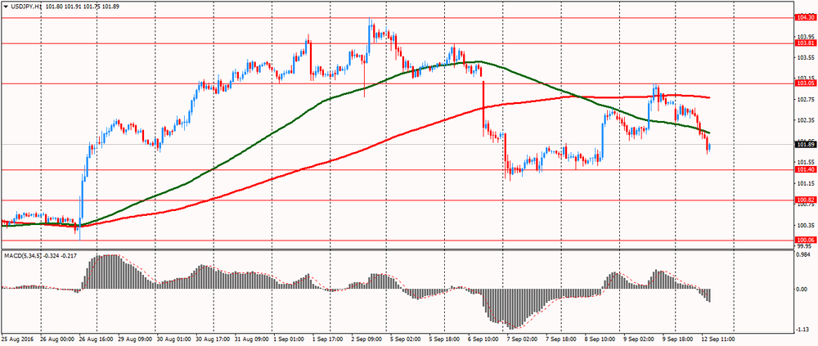Click the 101.55 price scale value
Screen dimensions: 818x346
pos(805,162)
